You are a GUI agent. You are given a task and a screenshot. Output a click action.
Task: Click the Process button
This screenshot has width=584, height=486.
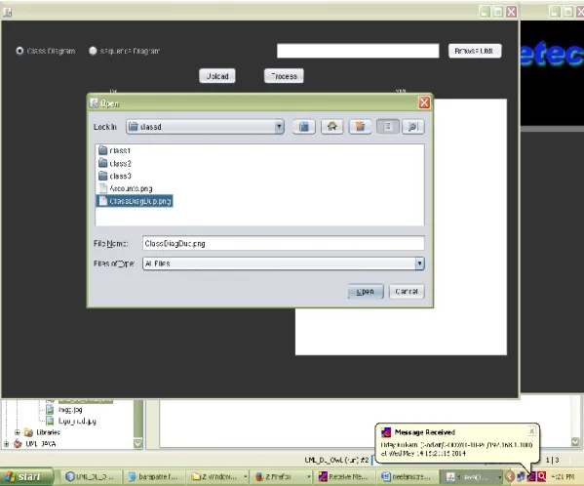click(x=284, y=76)
